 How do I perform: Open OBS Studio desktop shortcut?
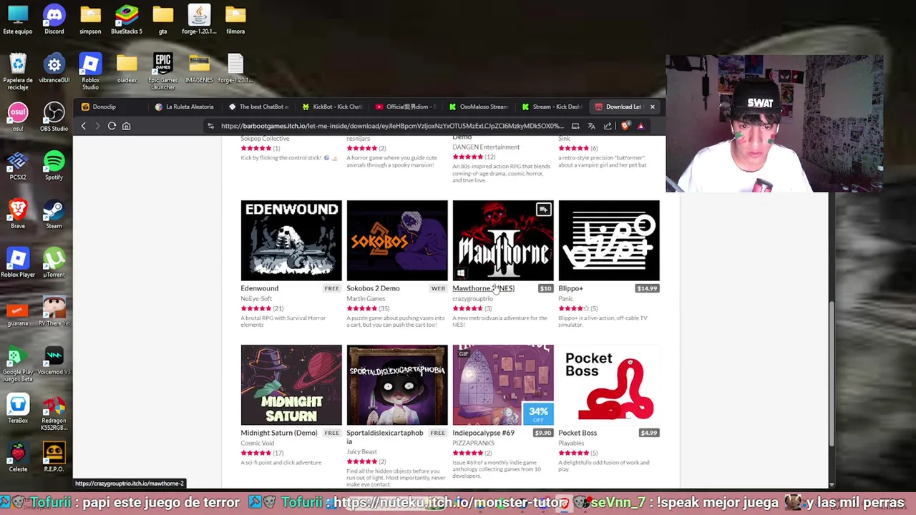[x=54, y=117]
